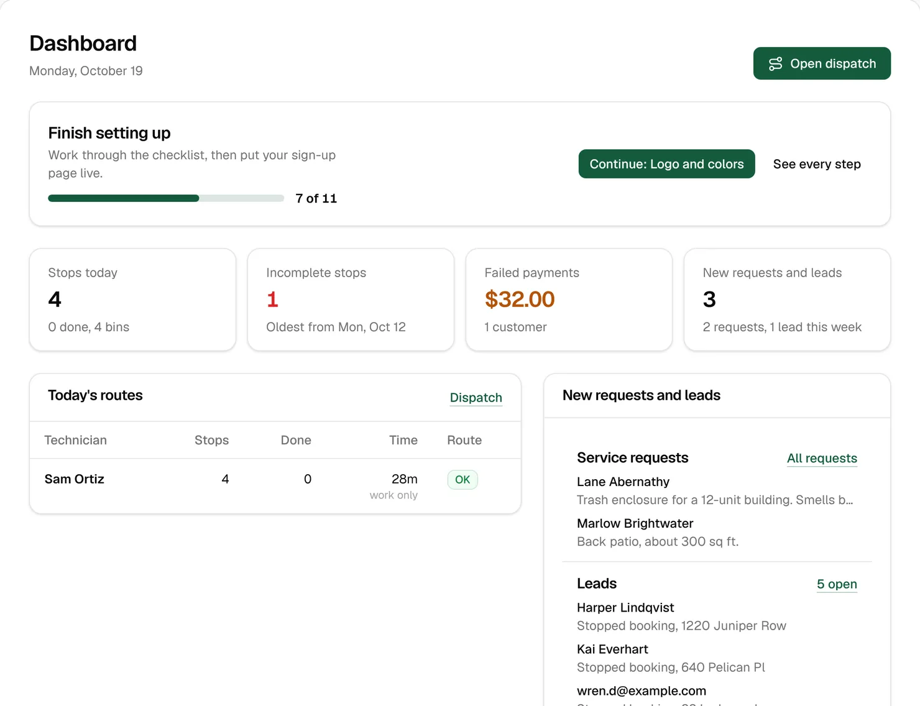Click the "Today's routes" panel heading
The height and width of the screenshot is (706, 920).
point(95,395)
